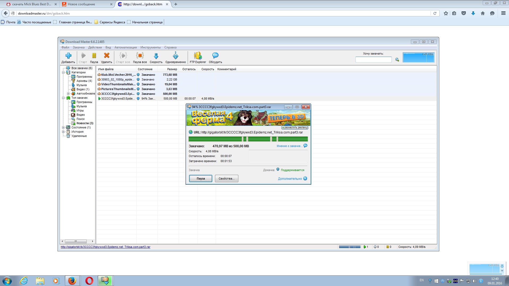The image size is (509, 286).
Task: Click the Пауза button in the download dialog
Action: click(x=201, y=178)
